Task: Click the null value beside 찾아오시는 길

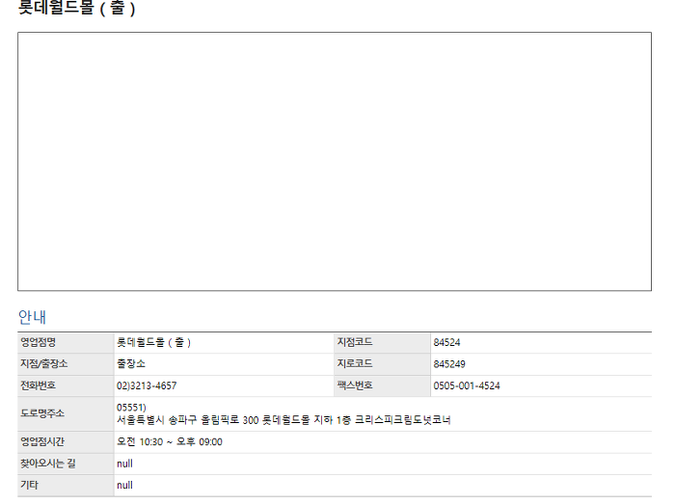Action: pos(124,464)
